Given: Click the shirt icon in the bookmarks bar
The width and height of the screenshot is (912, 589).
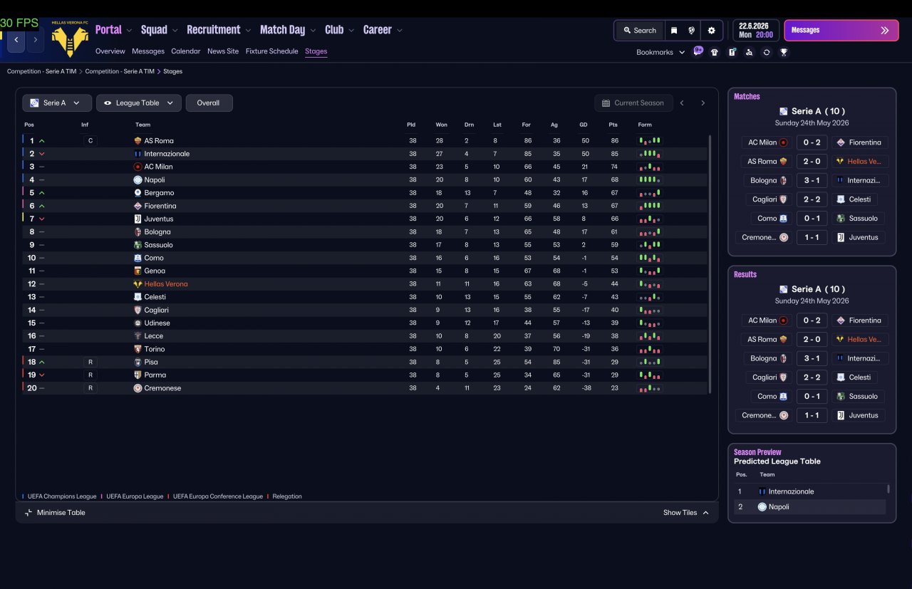Looking at the screenshot, I should (x=715, y=52).
